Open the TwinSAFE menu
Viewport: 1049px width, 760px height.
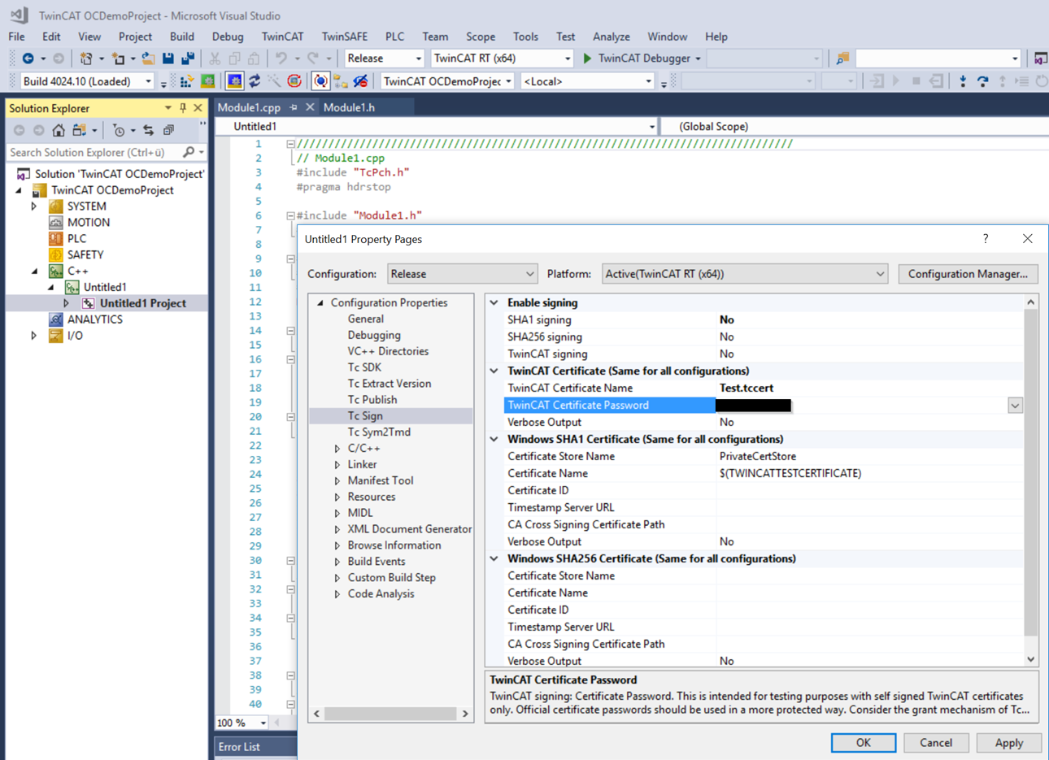coord(344,37)
